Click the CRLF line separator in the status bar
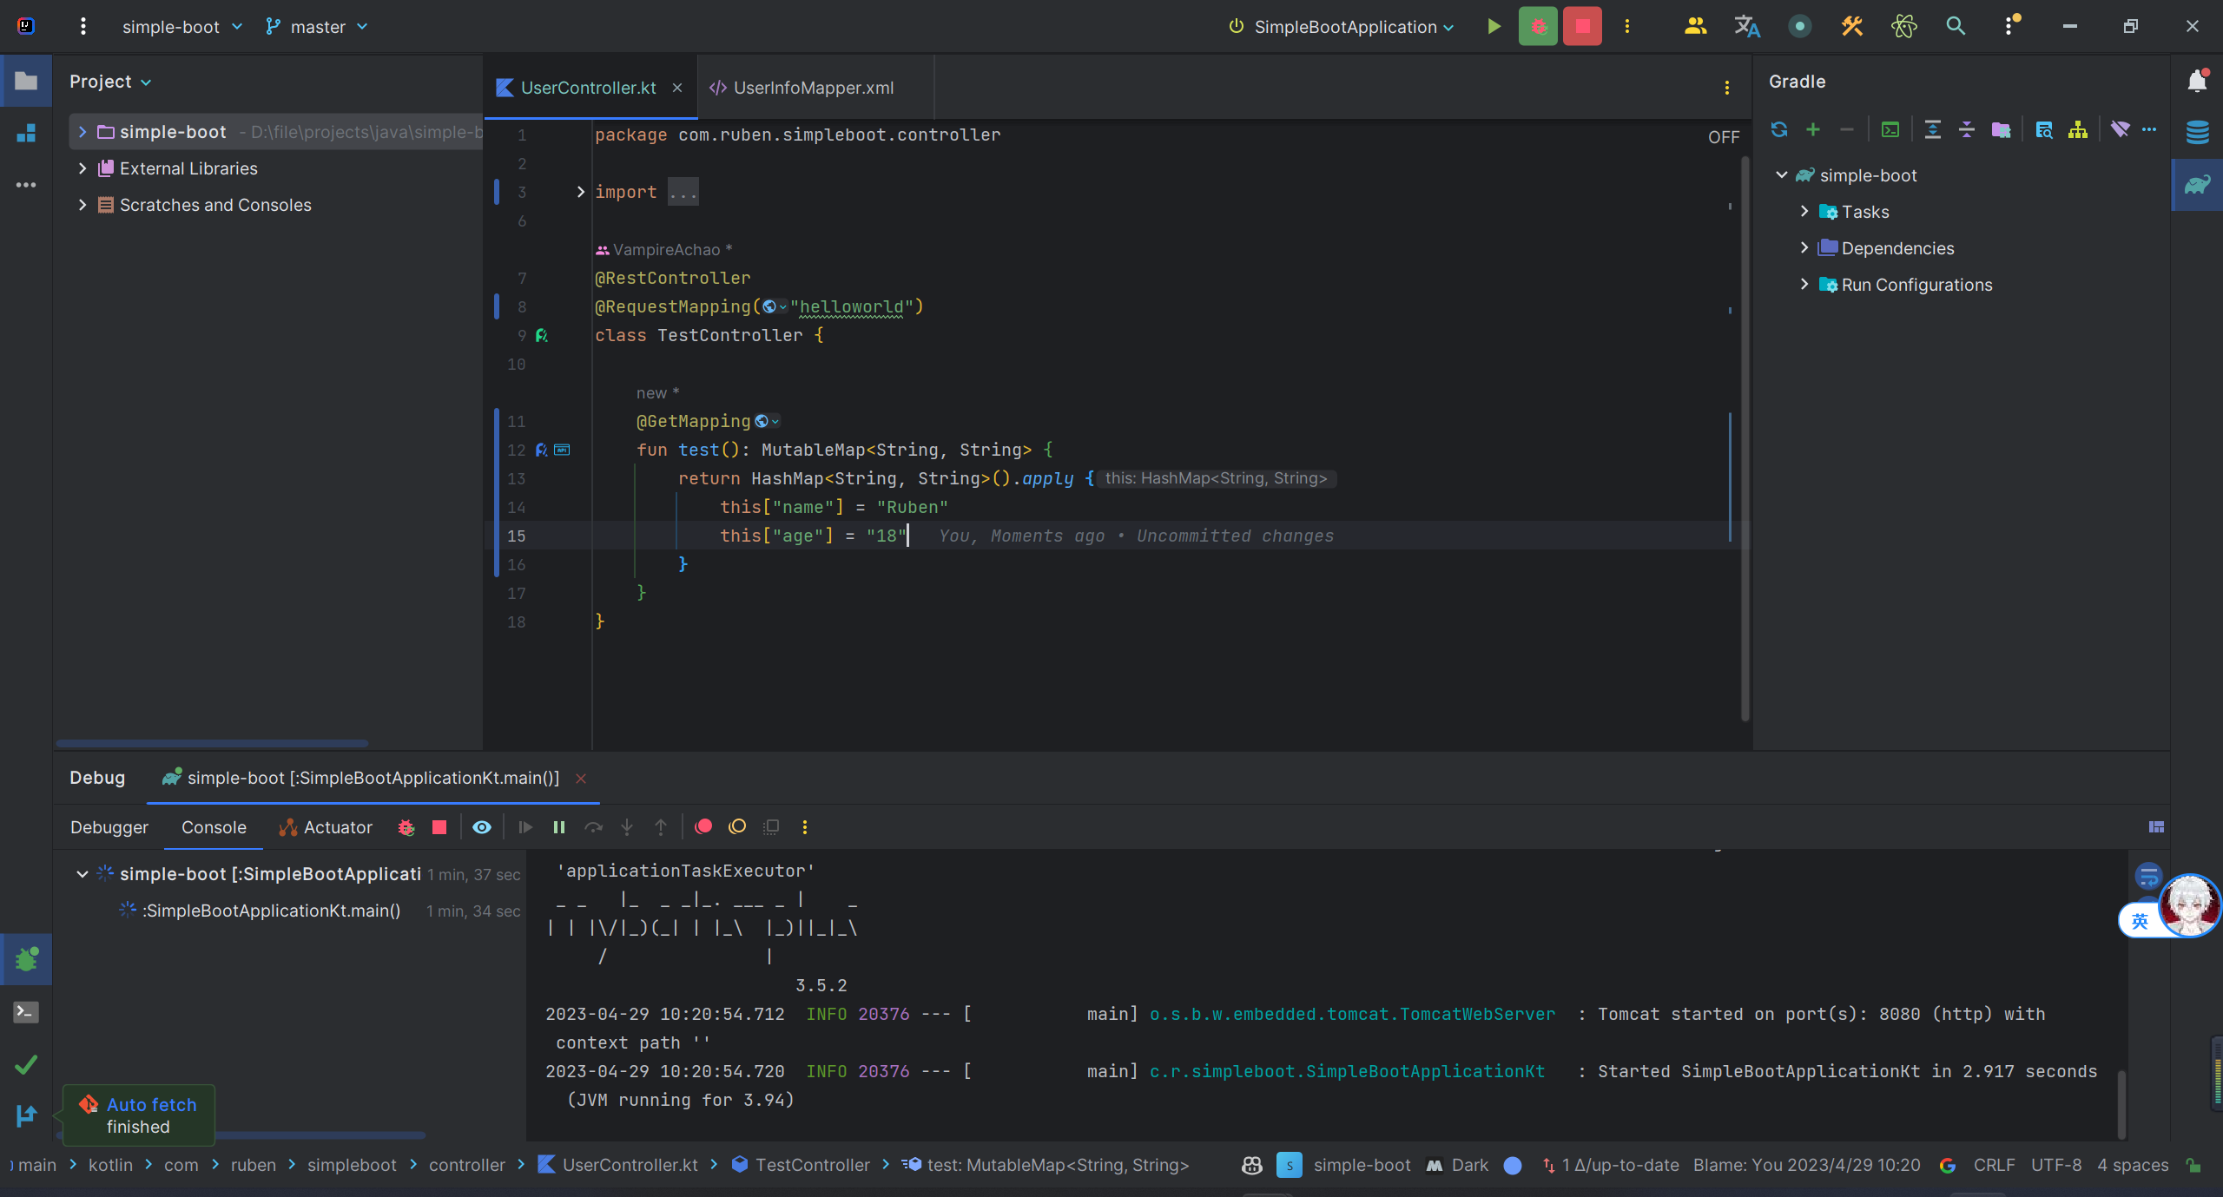 coord(1994,1165)
